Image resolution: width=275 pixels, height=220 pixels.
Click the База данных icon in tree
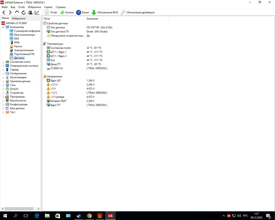click(7, 108)
